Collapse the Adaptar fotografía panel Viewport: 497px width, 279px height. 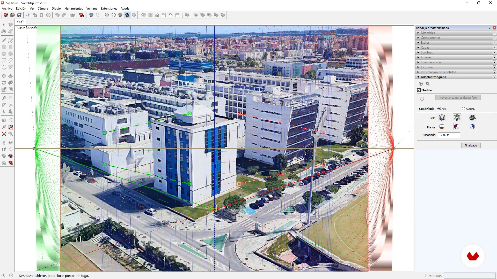(x=433, y=77)
